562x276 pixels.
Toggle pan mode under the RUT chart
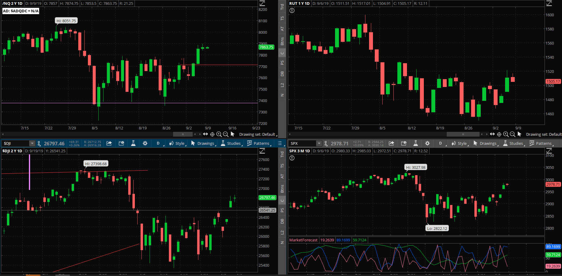tap(492, 134)
